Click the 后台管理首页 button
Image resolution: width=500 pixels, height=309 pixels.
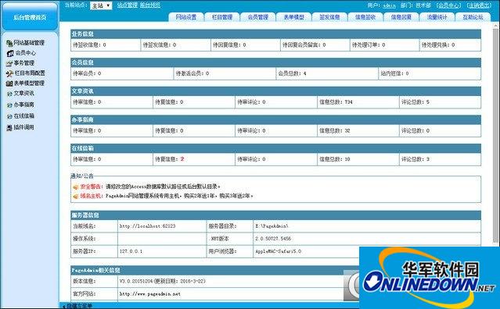click(x=30, y=17)
